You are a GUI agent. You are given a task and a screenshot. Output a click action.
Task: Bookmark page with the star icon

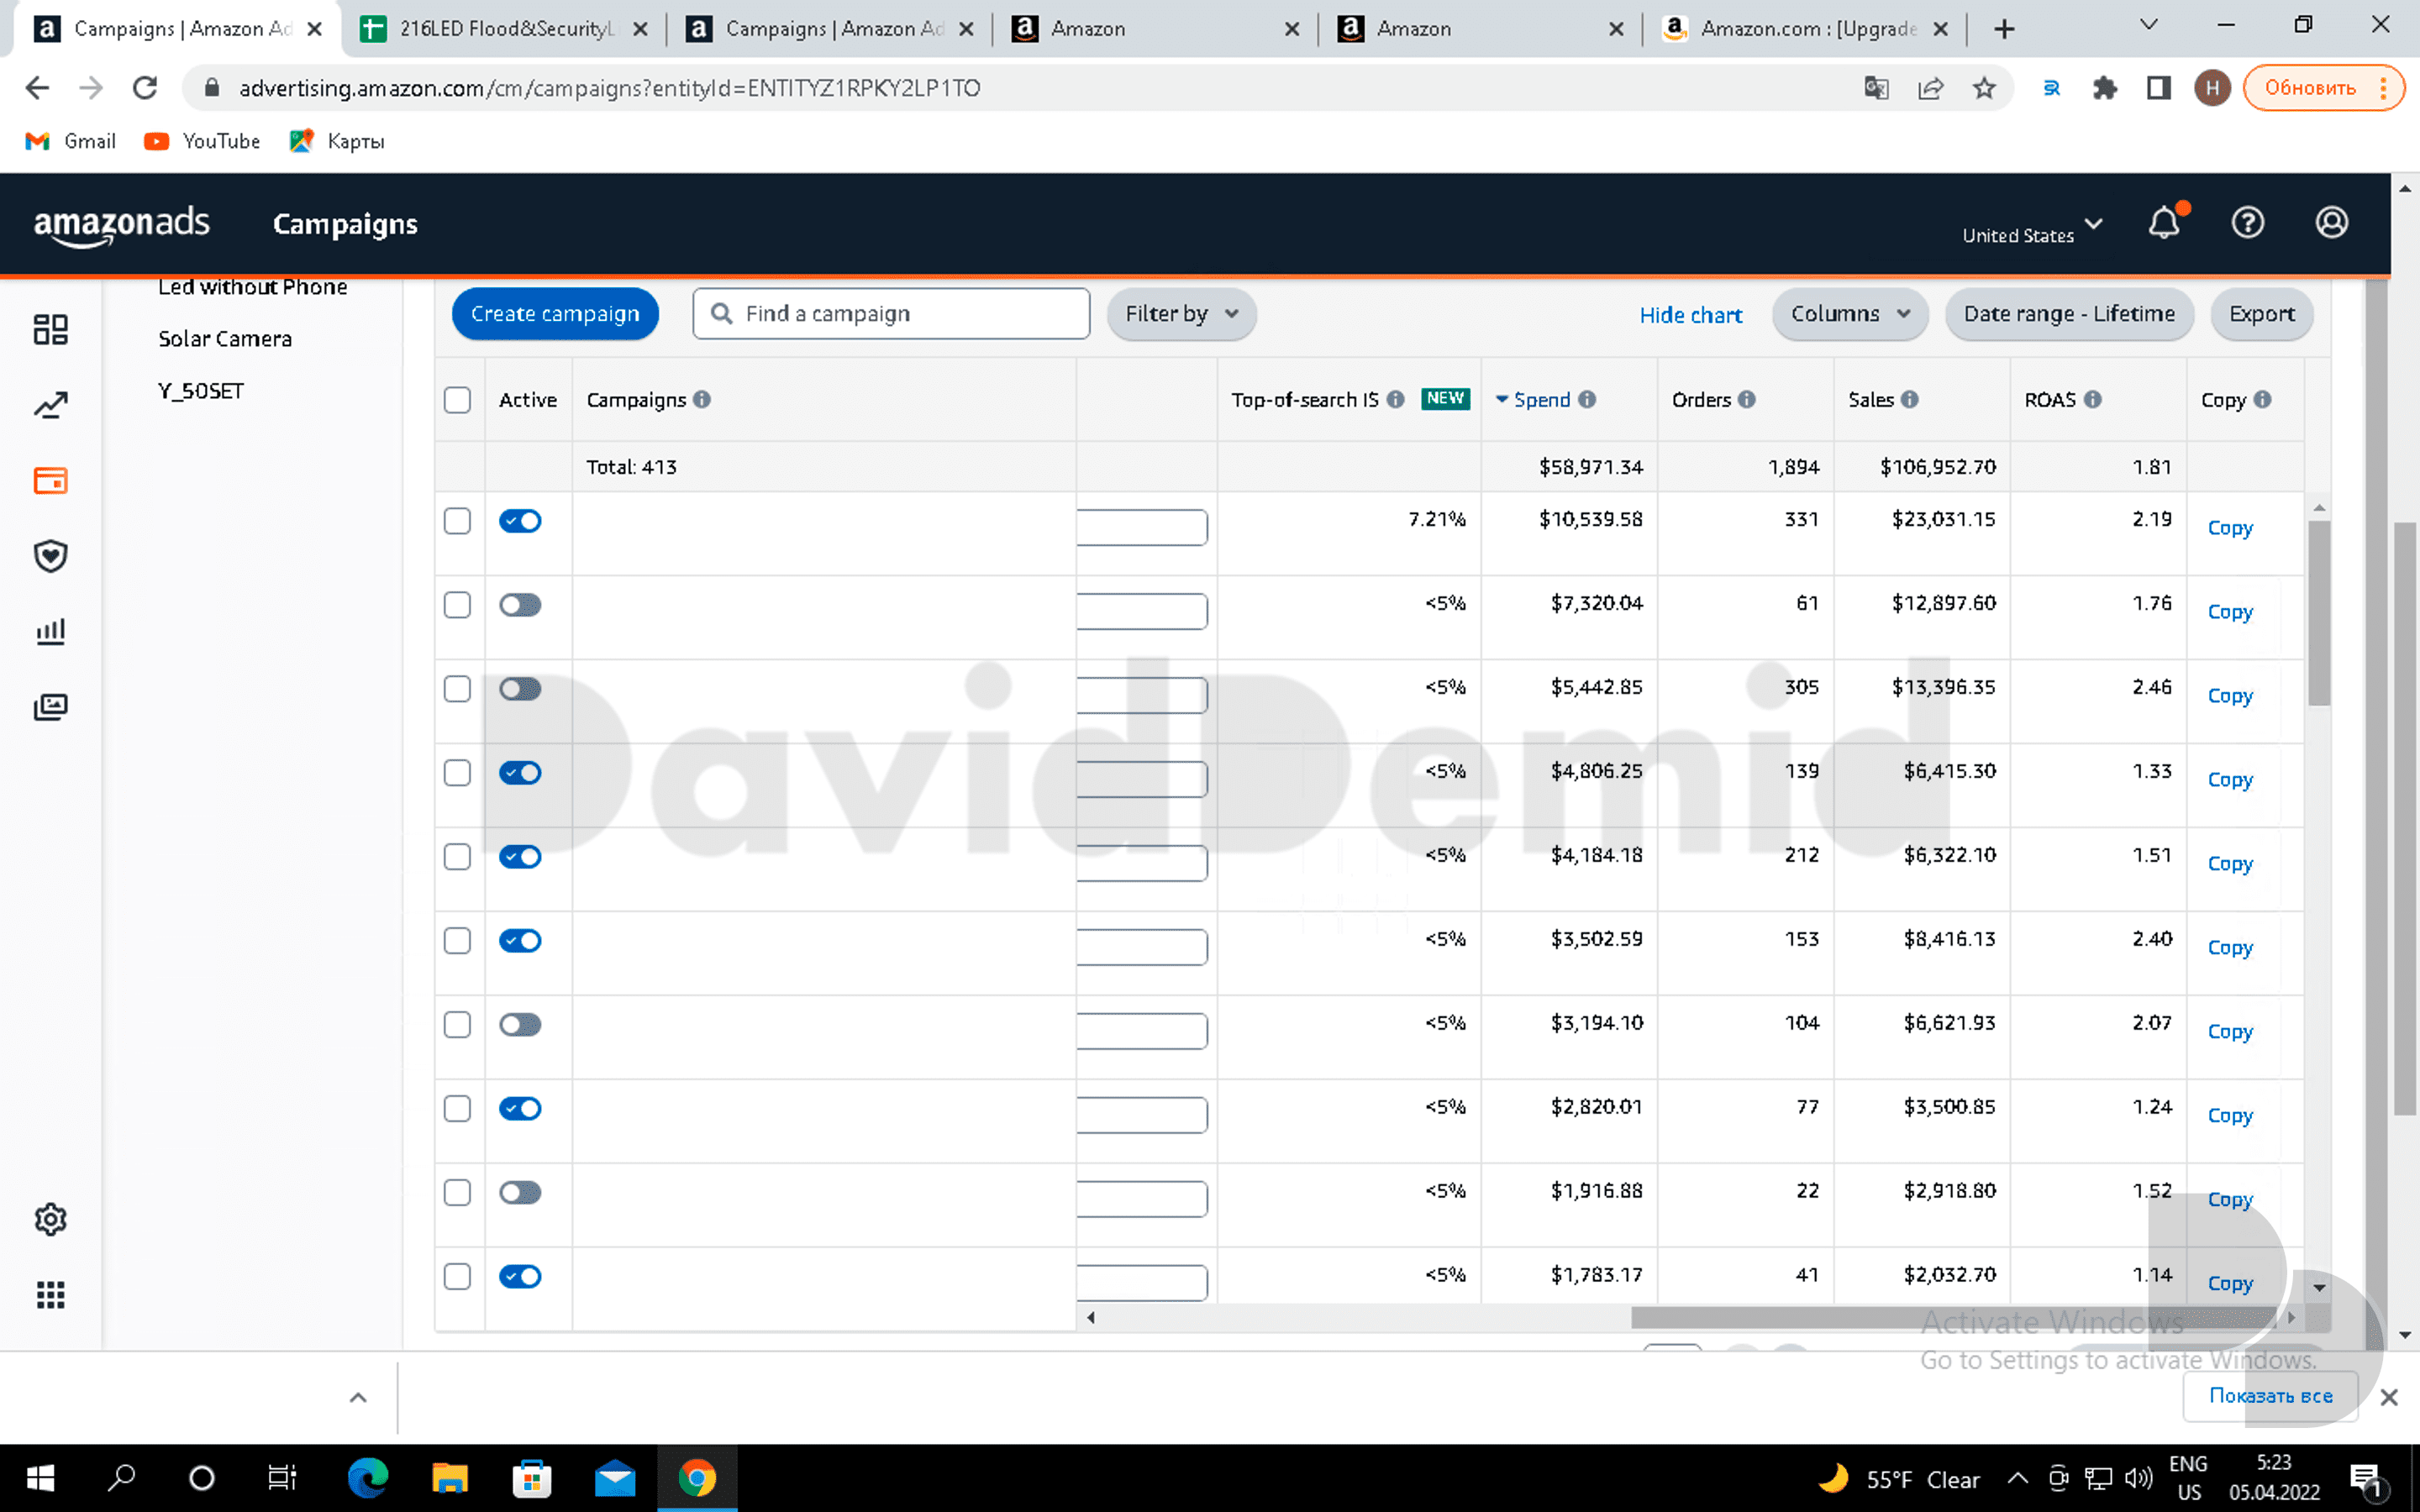coord(1984,88)
